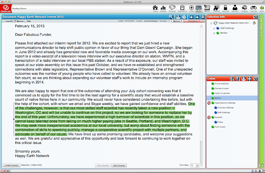
Task: Increase font size stepper up arrow
Action: pos(198,164)
